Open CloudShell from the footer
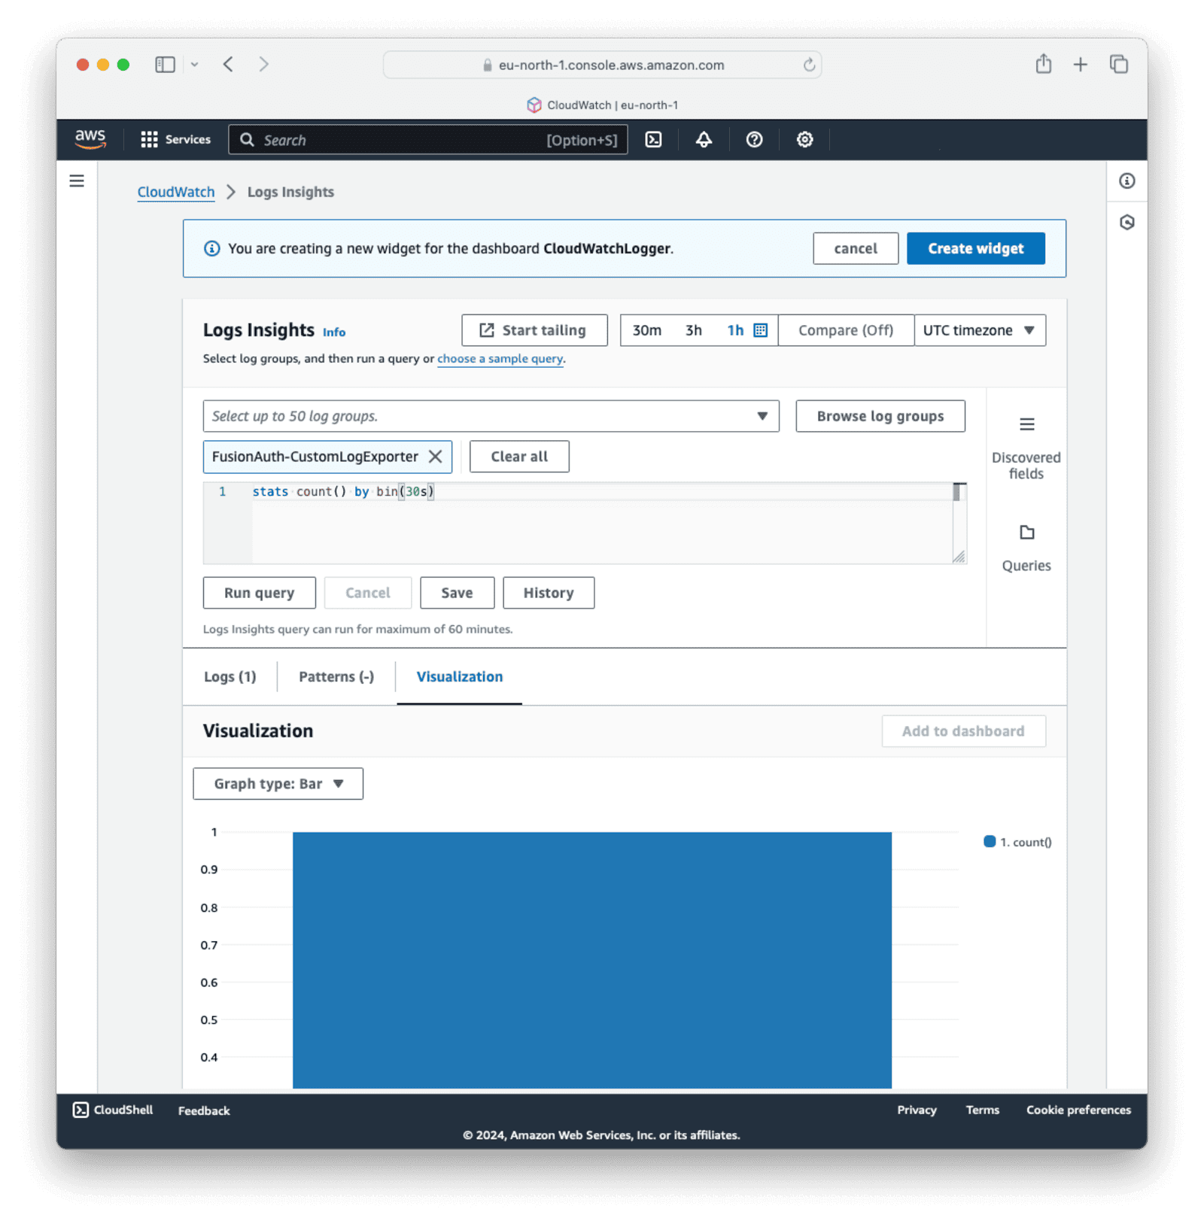Screen dimensions: 1204x1224 pos(113,1110)
